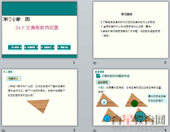This screenshot has width=170, height=132.
Task: Click the 当堂练习 button on slide 1
Action: (48, 47)
